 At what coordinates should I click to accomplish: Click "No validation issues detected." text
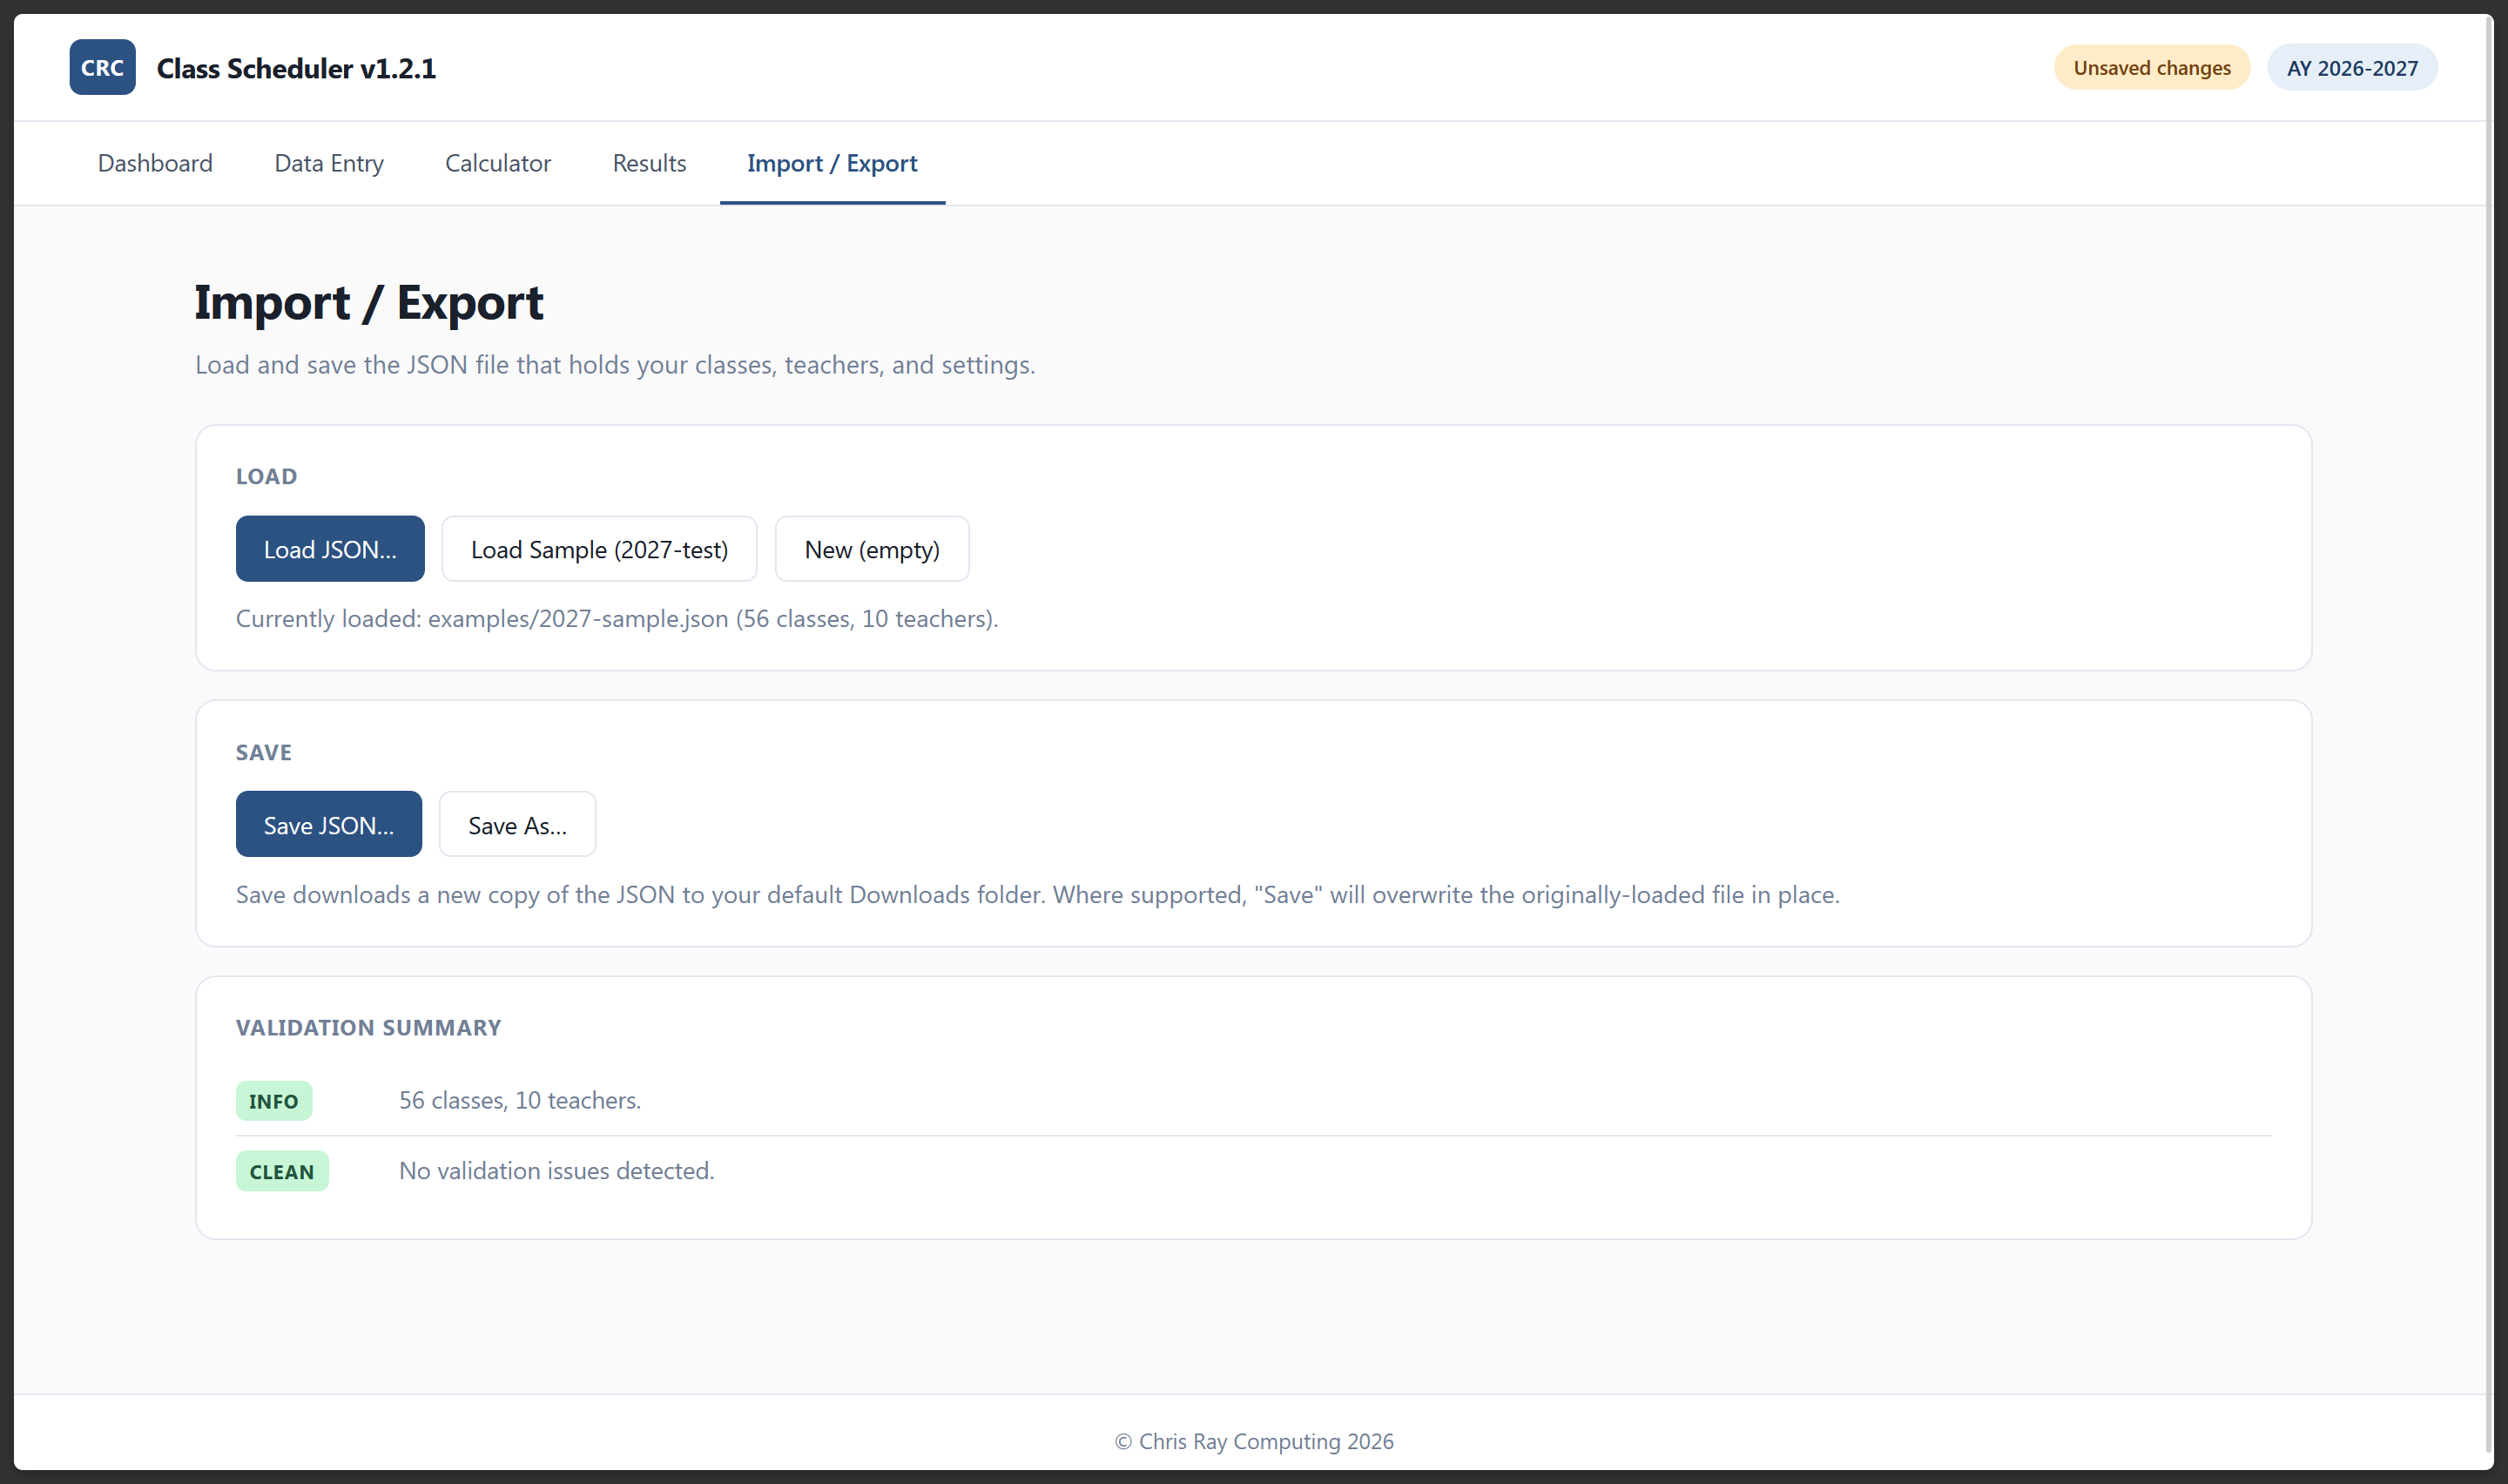[x=556, y=1171]
